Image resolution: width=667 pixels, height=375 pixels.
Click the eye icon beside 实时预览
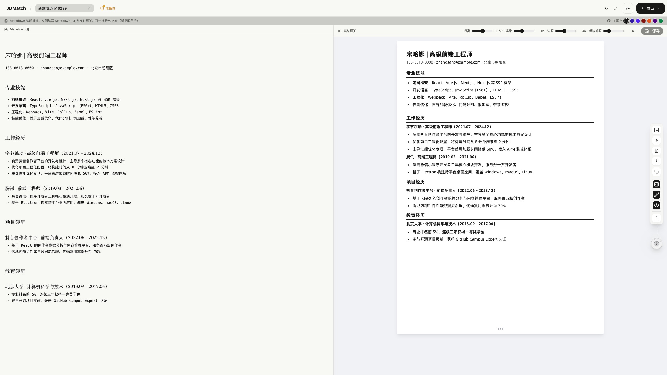340,31
